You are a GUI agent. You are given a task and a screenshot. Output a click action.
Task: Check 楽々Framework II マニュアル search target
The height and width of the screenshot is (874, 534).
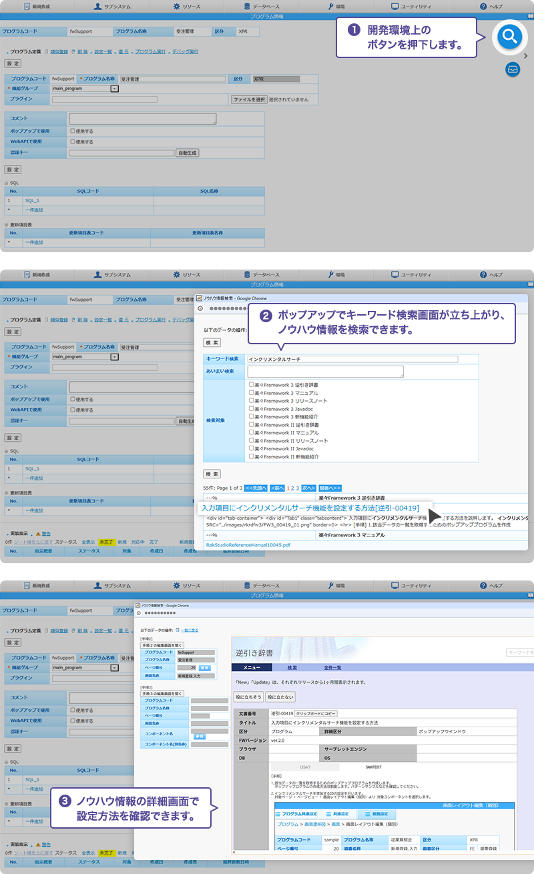pyautogui.click(x=251, y=433)
